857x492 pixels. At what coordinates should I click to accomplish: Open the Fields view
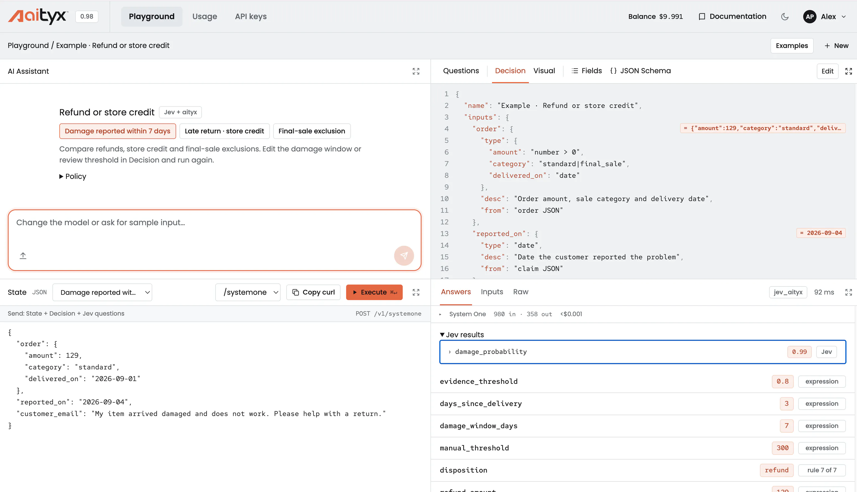[587, 71]
